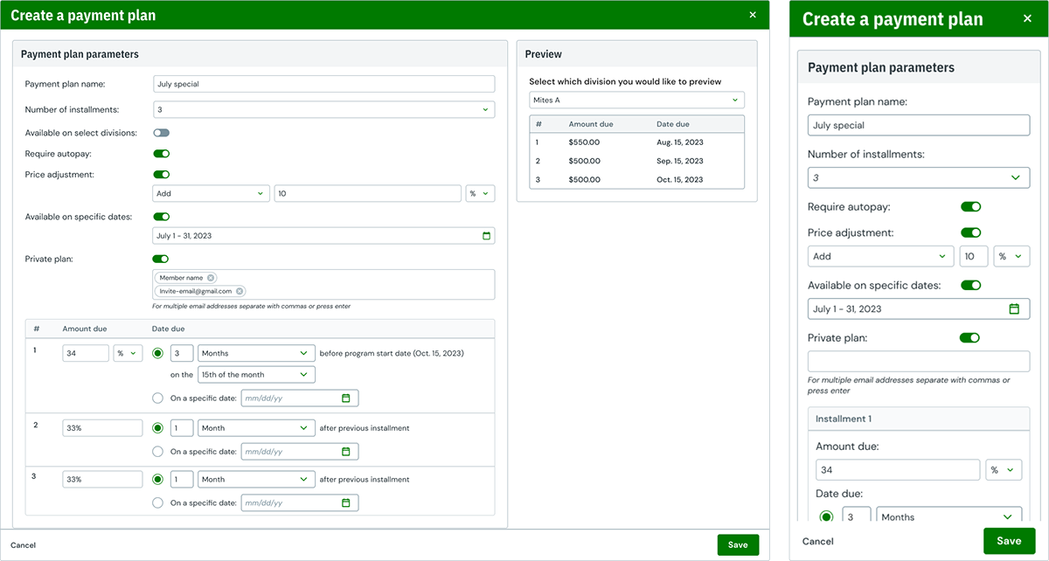Open calendar icon for installment 2 specific date
The height and width of the screenshot is (561, 1049).
coord(345,452)
